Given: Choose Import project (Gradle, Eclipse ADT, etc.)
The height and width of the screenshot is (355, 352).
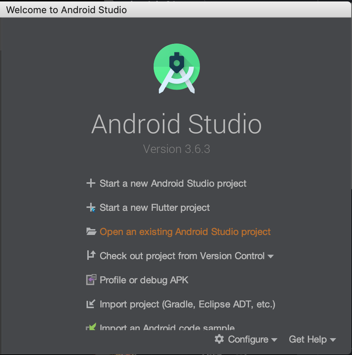Looking at the screenshot, I should click(x=187, y=304).
